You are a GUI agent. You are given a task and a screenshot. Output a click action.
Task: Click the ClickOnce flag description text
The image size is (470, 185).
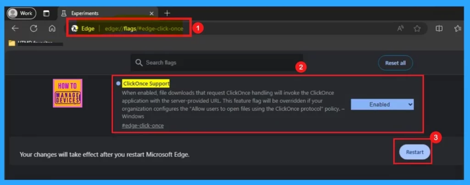[x=233, y=104]
